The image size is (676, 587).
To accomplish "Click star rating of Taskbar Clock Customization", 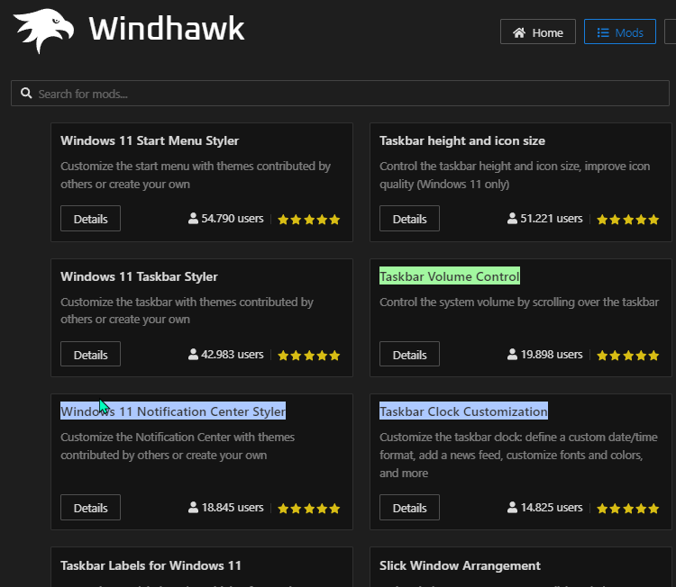I will point(627,509).
